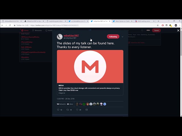The image size is (182, 136).
Task: Open the MEGA link preview card image
Action: point(90,67)
